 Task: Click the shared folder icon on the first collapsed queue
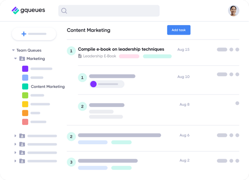[x=21, y=136]
